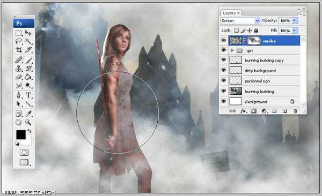Screen dimensions: 322x196
Task: Toggle visibility of the Background layer
Action: [224, 101]
